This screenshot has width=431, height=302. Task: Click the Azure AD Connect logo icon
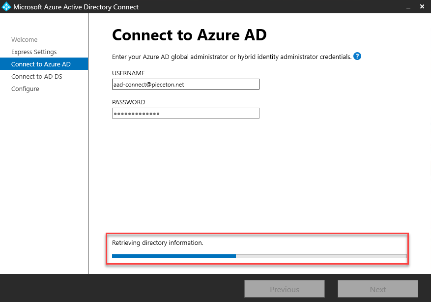tap(6, 7)
